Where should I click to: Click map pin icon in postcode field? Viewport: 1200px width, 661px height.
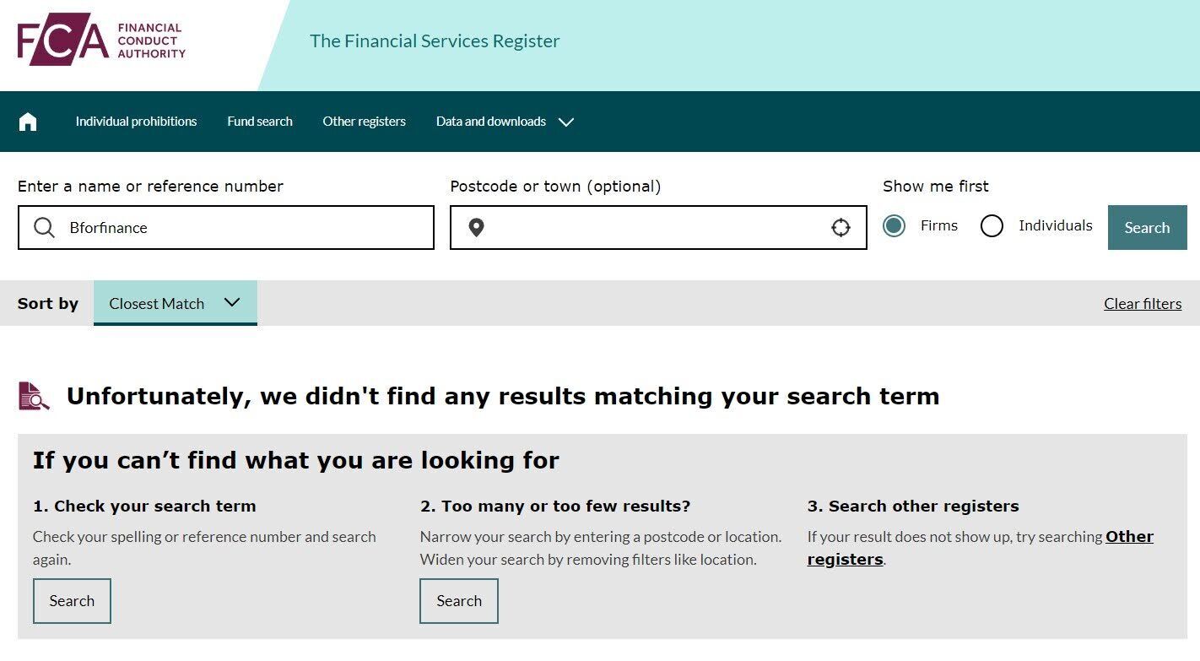coord(476,227)
